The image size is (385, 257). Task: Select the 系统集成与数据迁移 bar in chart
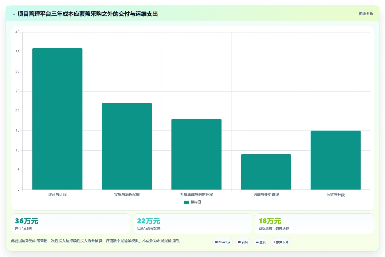coord(196,154)
